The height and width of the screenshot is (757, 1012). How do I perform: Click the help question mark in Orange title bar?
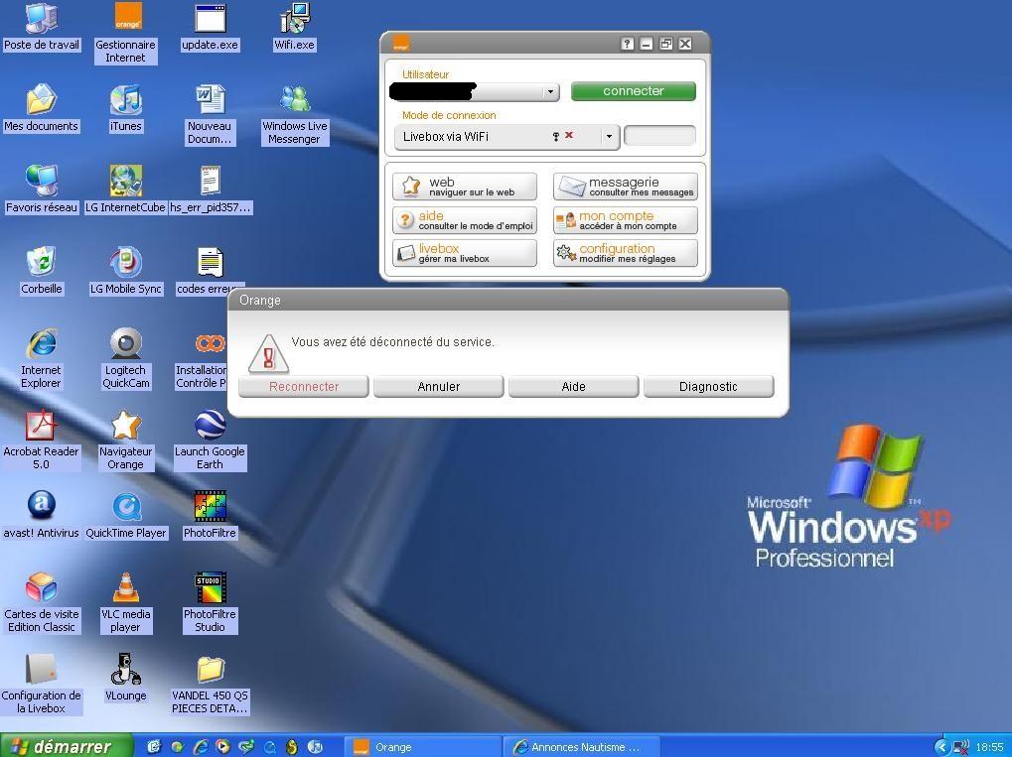[x=627, y=44]
